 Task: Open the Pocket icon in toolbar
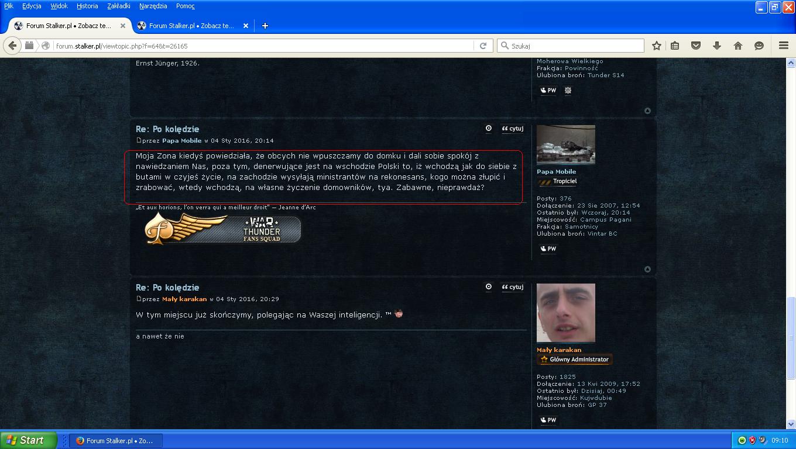(696, 46)
